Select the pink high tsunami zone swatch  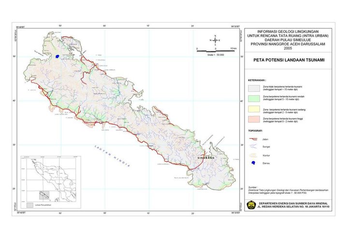255,120
